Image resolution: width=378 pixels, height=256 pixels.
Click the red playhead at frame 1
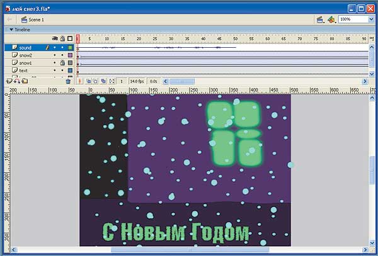pos(77,39)
